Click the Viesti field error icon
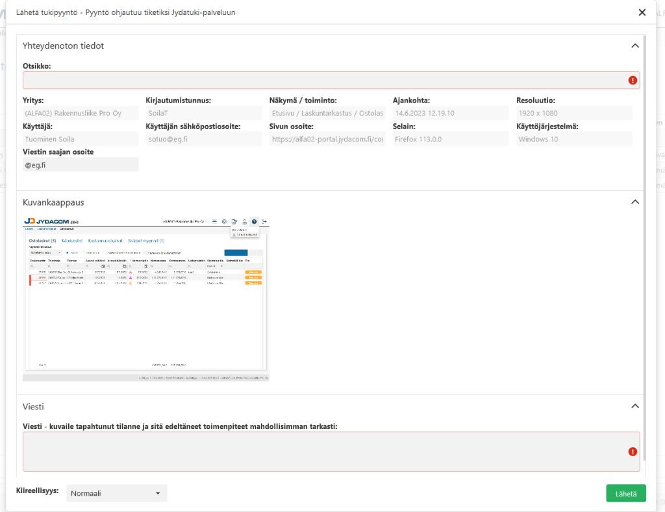The width and height of the screenshot is (665, 512). (x=633, y=452)
